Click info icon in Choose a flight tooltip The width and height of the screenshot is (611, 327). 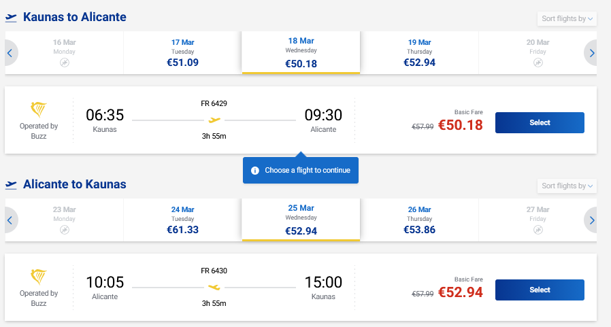tap(255, 170)
